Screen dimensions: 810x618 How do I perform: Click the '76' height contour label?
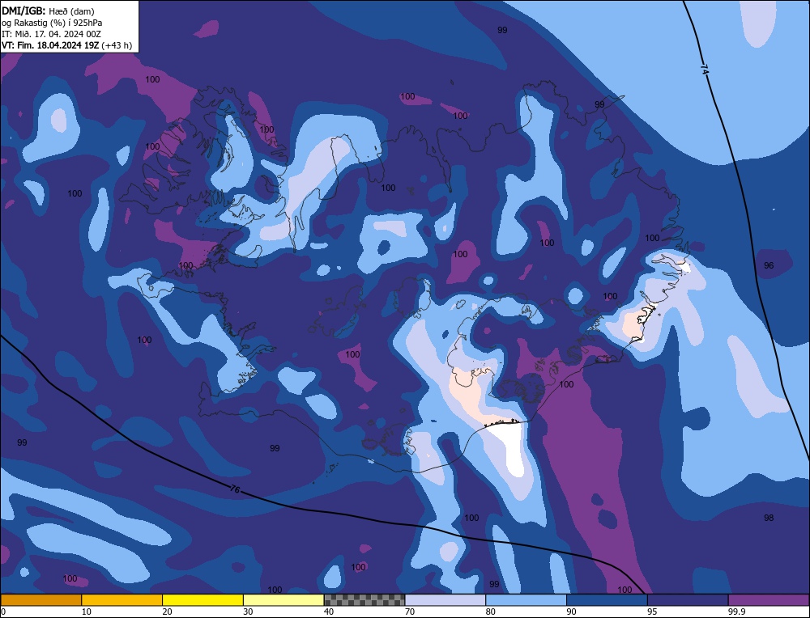click(x=235, y=489)
